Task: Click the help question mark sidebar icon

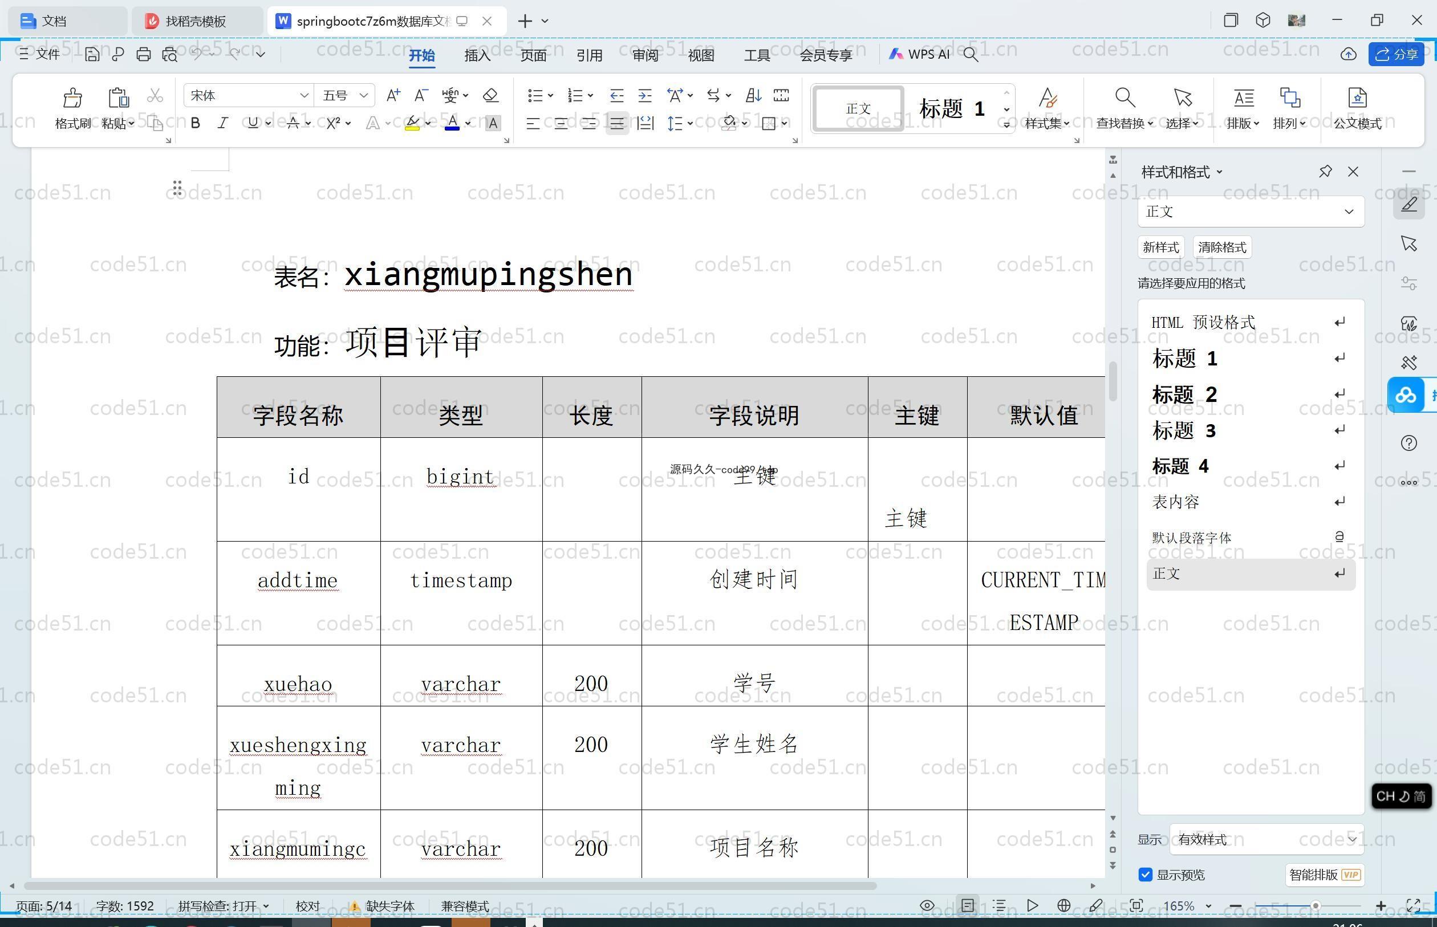Action: (x=1408, y=443)
